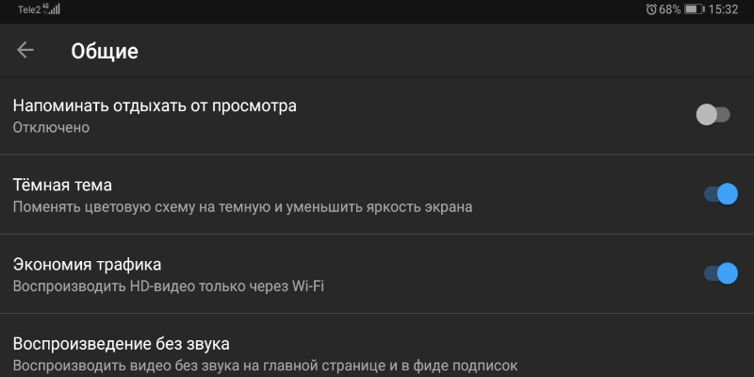The image size is (754, 377).
Task: Open Напоминать отдыхать от просмотра setting
Action: click(377, 115)
